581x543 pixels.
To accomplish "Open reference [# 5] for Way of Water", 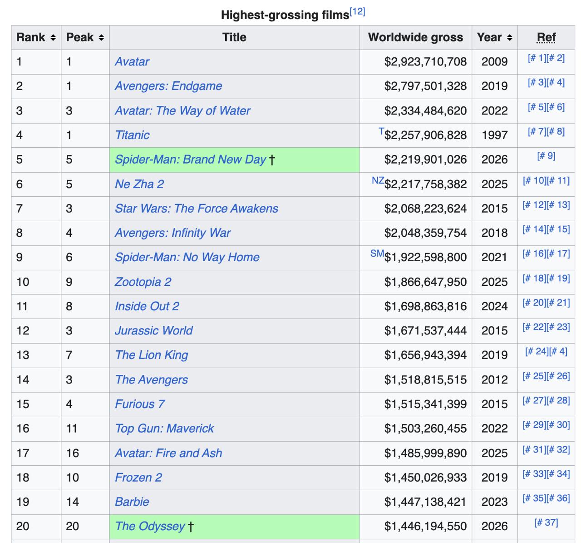I will click(537, 107).
